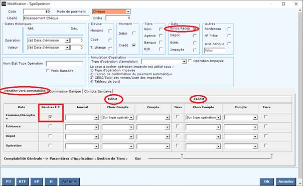Toggle Emiss.Récep date checkbox

click(195, 29)
